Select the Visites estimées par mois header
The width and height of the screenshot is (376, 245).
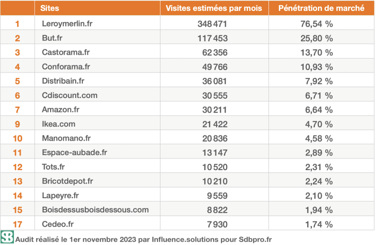(214, 8)
